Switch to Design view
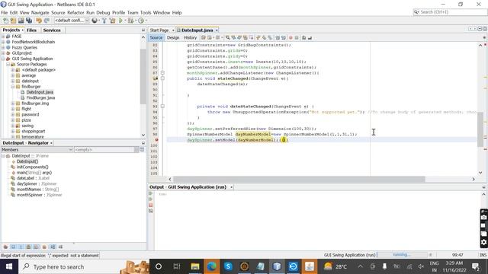Viewport: 488px width, 274px height. pos(173,37)
